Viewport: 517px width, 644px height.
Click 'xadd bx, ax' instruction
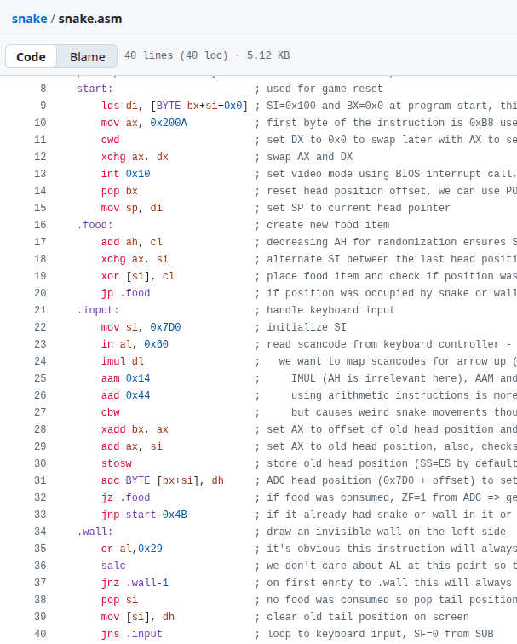135,429
